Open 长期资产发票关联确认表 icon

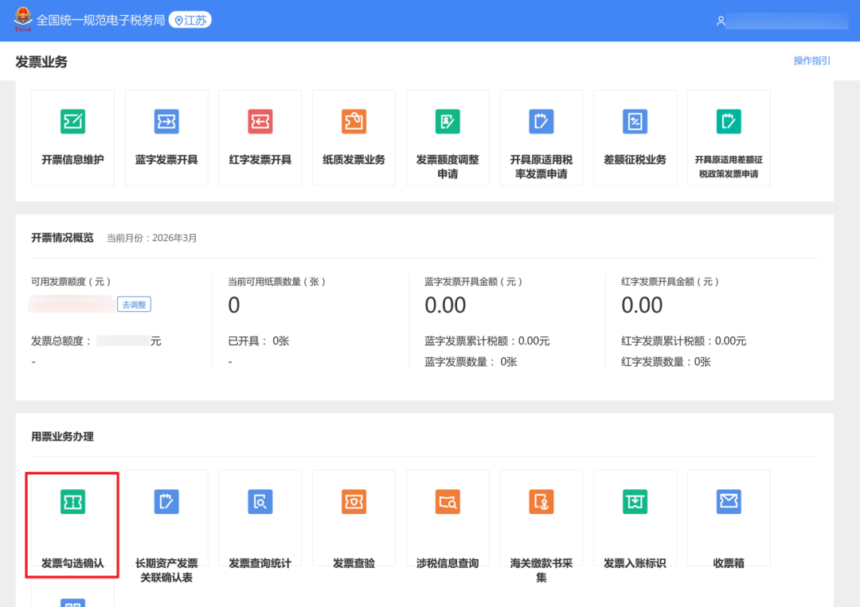pyautogui.click(x=166, y=502)
